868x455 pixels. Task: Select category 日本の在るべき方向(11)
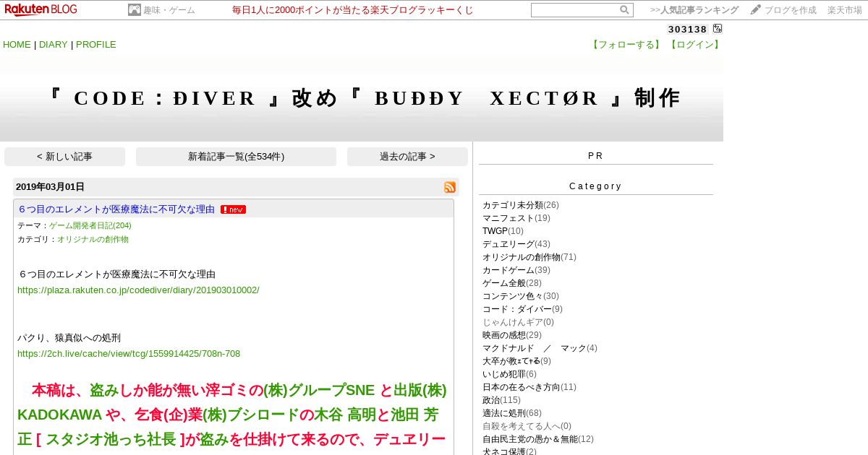click(529, 387)
